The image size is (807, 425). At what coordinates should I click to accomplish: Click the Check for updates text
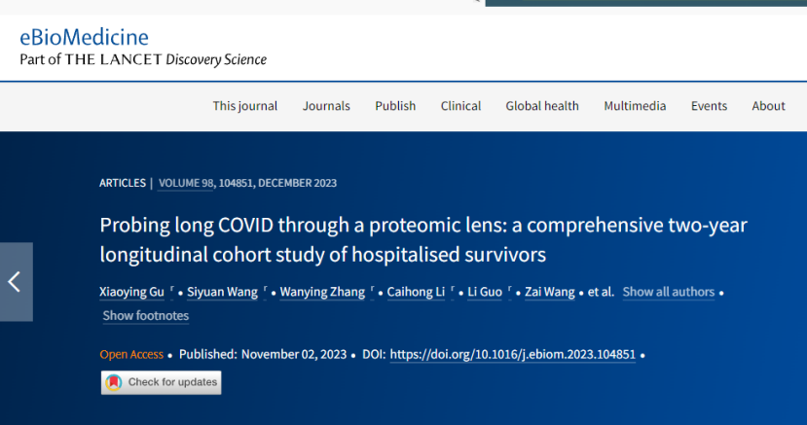click(x=172, y=382)
